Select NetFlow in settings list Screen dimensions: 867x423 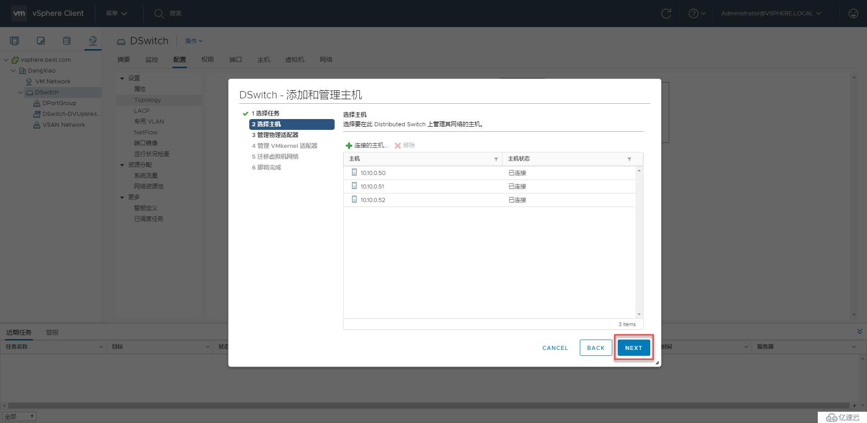click(x=146, y=133)
